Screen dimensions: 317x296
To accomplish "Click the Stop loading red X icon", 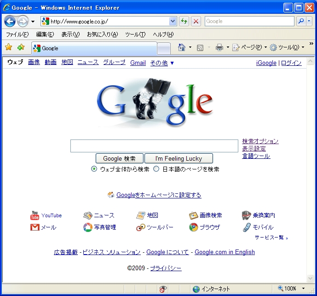I will [196, 21].
